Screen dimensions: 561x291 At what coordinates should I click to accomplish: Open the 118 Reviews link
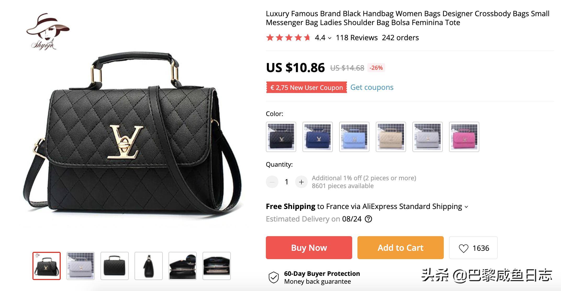[357, 38]
